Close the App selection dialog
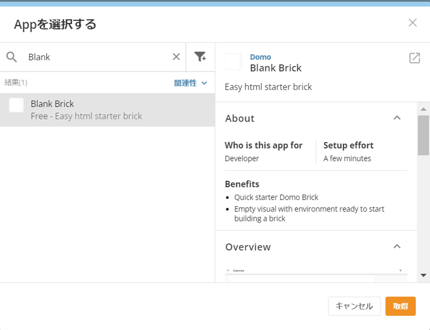 (413, 23)
